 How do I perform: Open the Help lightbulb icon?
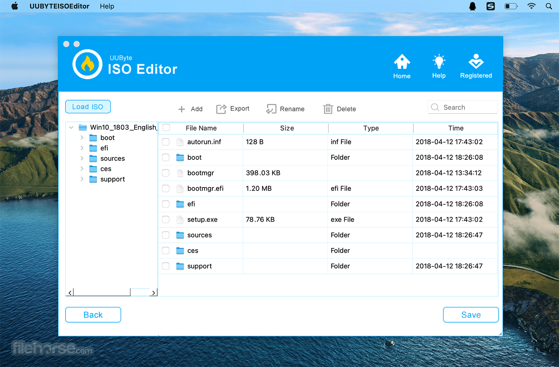pos(439,61)
